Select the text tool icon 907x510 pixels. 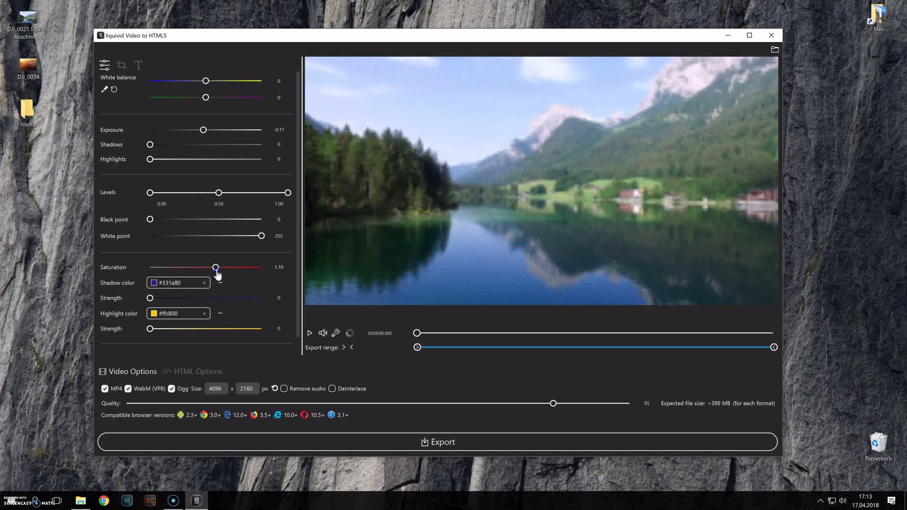(138, 65)
